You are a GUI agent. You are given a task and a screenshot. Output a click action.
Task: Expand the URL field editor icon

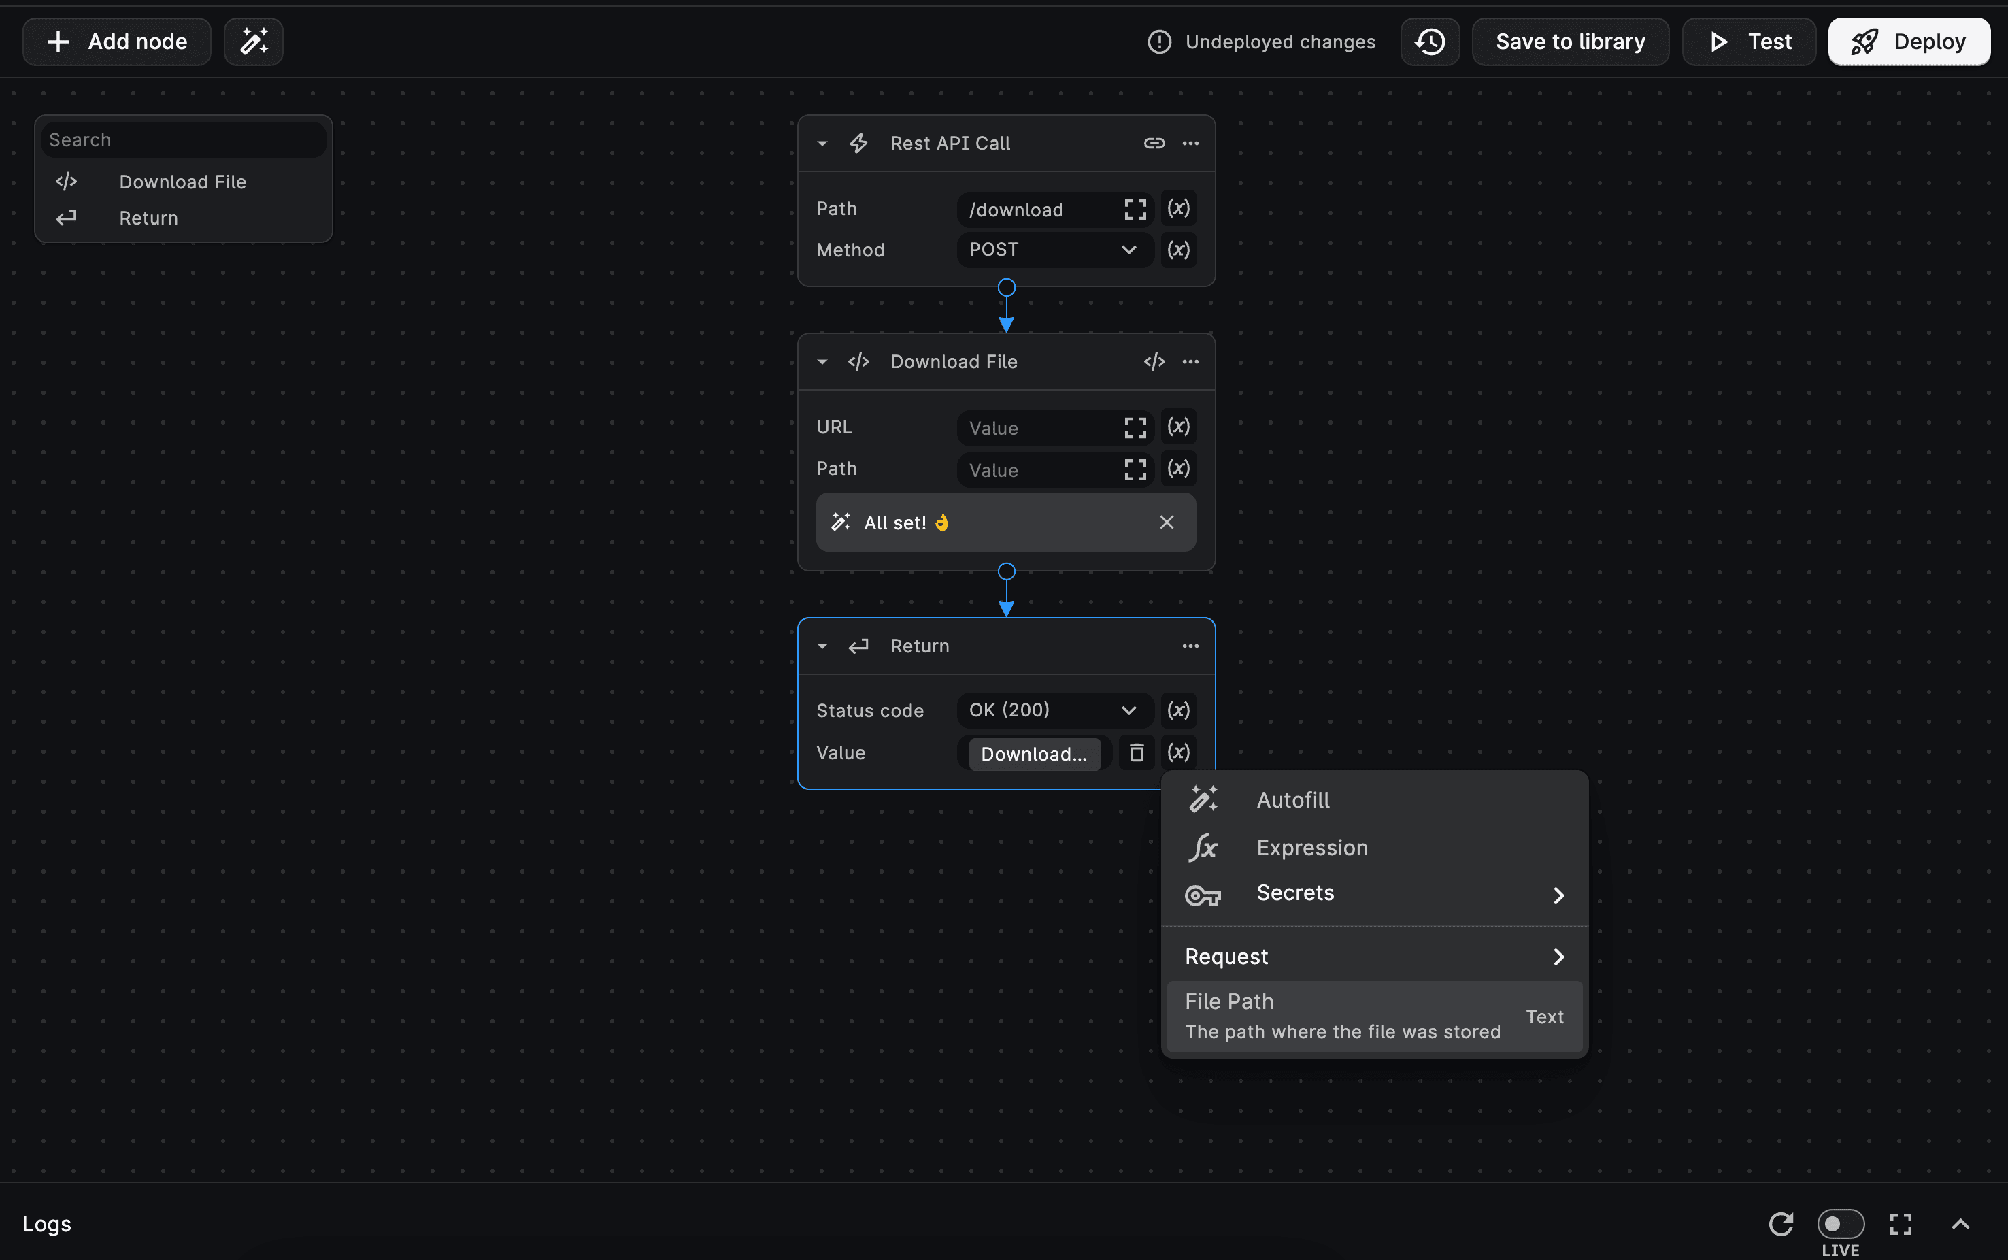(x=1135, y=429)
